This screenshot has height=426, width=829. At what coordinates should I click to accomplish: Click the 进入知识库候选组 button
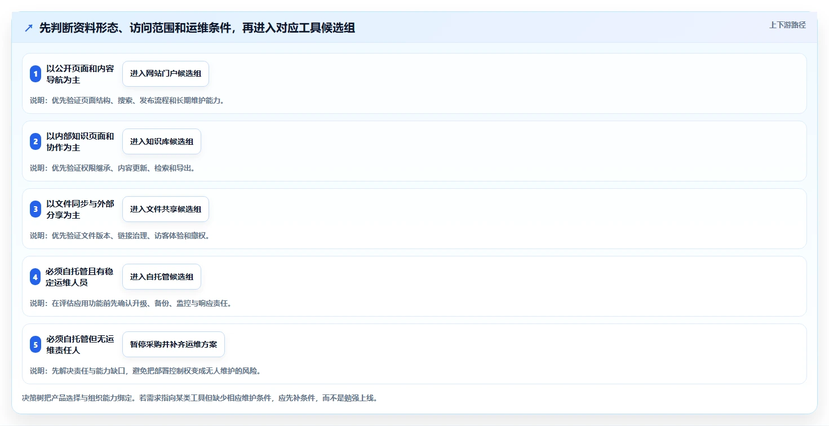[x=162, y=141]
